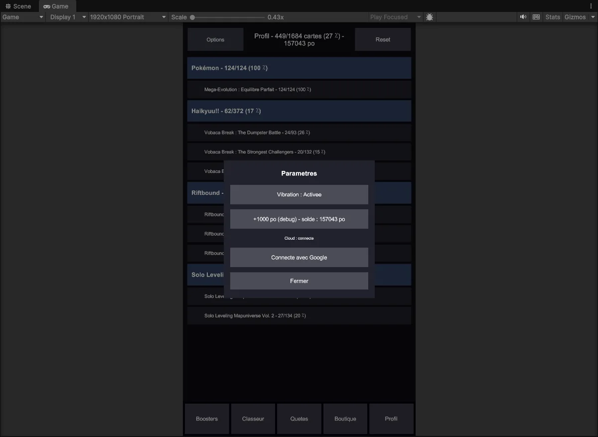Switch to the Scene tab

18,6
